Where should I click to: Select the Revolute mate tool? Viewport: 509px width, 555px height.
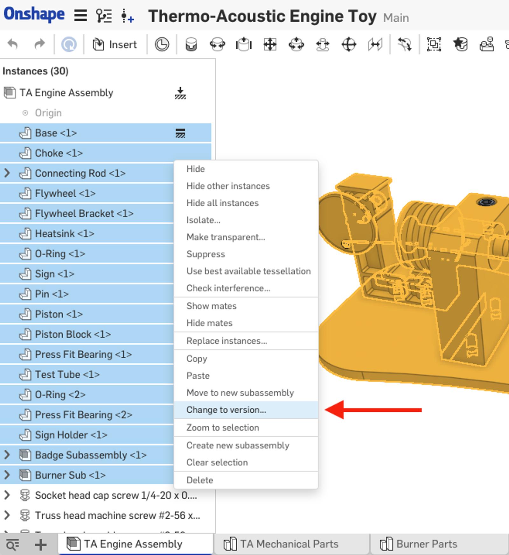[217, 44]
